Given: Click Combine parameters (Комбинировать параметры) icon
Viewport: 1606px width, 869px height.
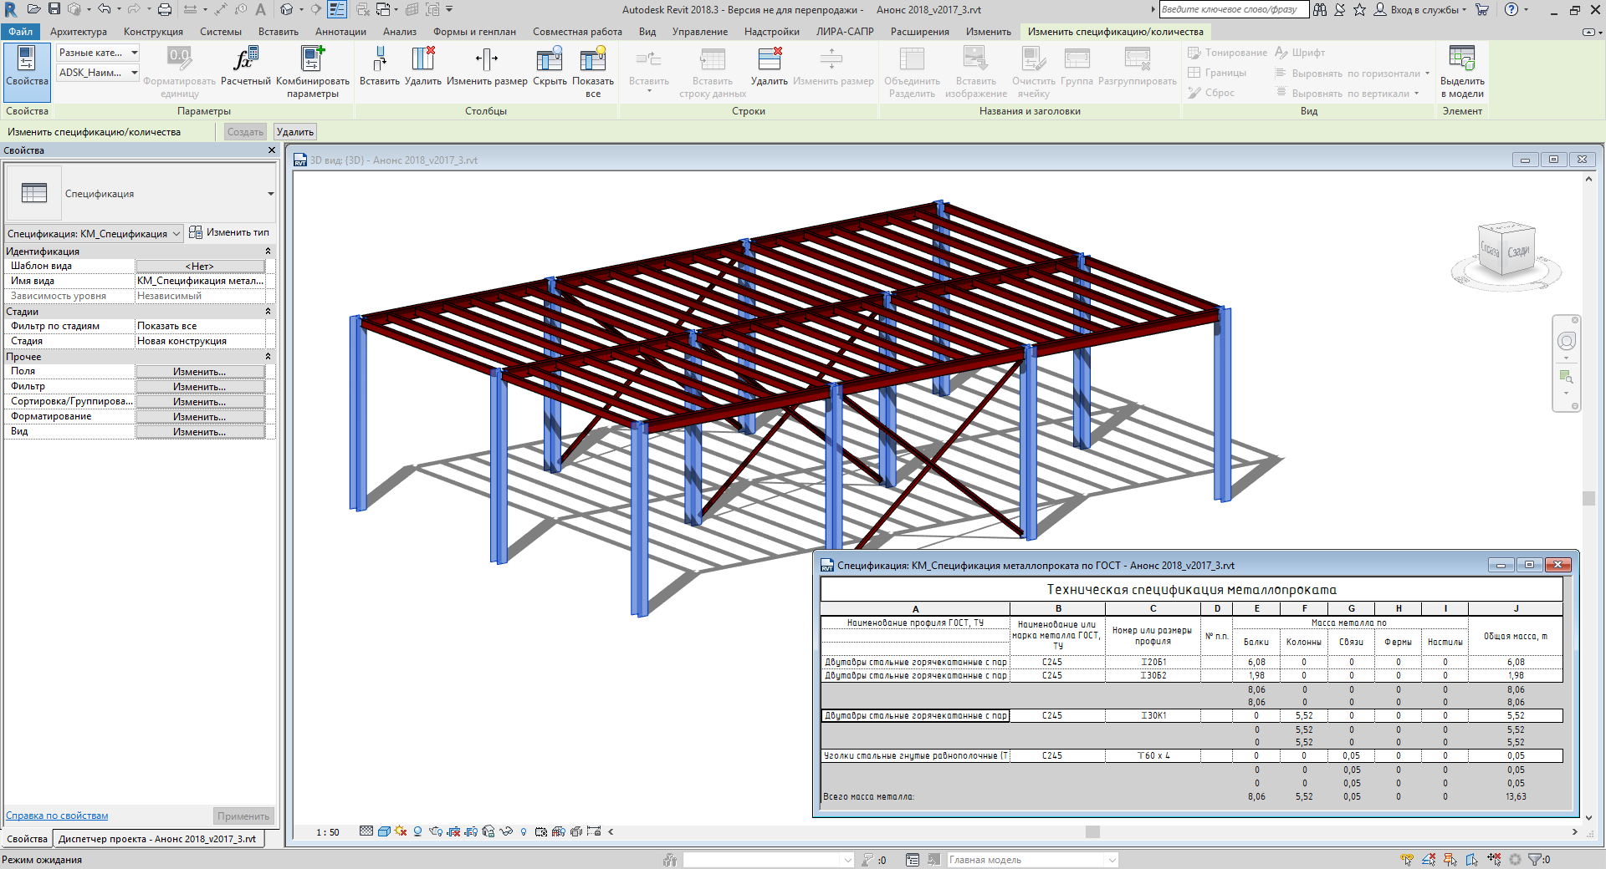Looking at the screenshot, I should (x=312, y=60).
